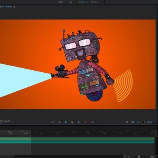Toggle the mesh overlay icon

click(x=133, y=122)
